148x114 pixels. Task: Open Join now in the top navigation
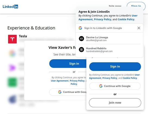[115, 6]
